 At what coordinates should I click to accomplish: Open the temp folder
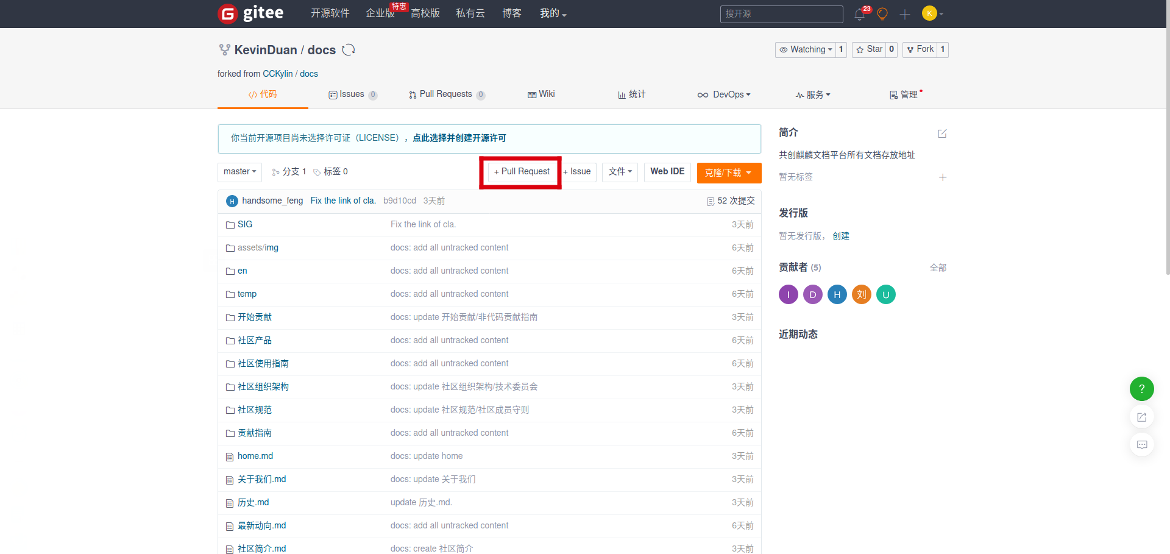247,294
